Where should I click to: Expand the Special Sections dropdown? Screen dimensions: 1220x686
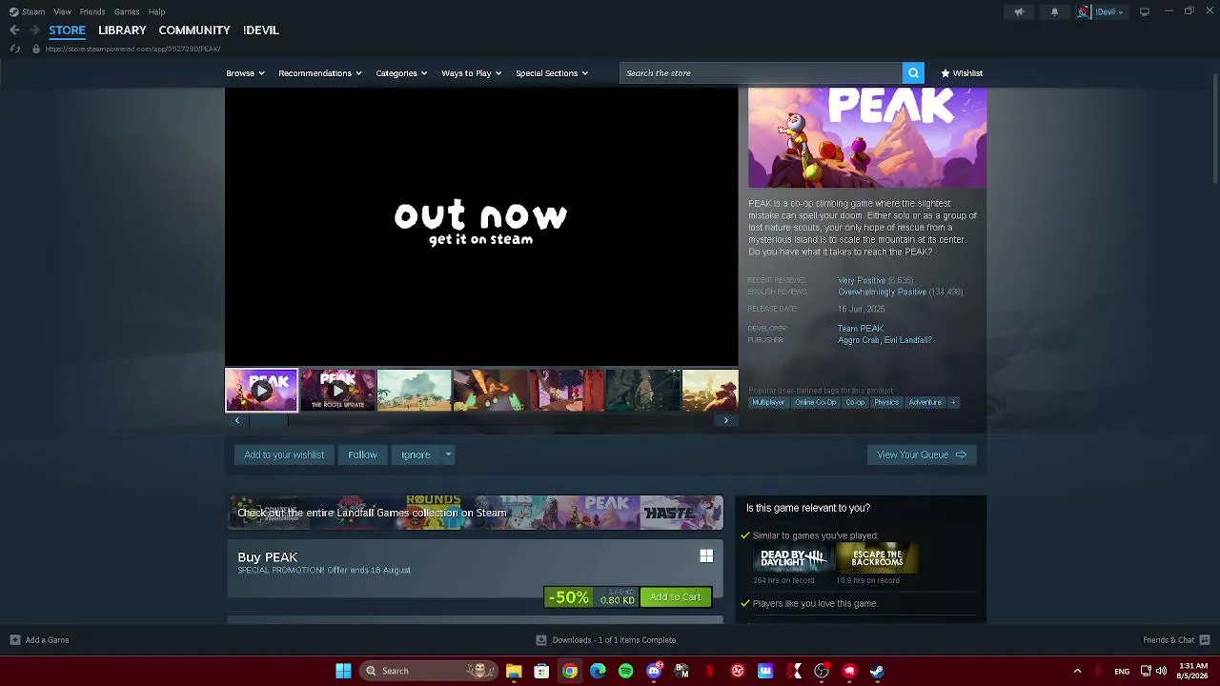(552, 73)
